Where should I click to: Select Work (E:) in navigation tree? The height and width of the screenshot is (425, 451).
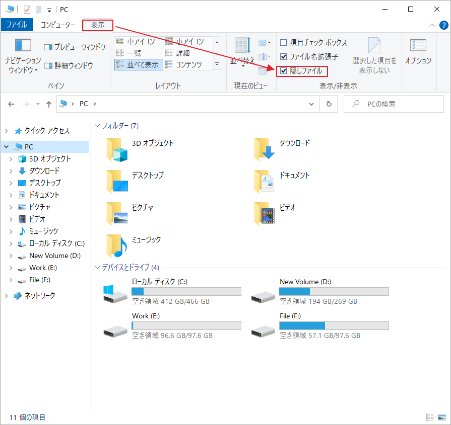43,268
